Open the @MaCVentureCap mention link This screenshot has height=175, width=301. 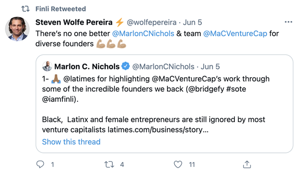click(x=235, y=34)
